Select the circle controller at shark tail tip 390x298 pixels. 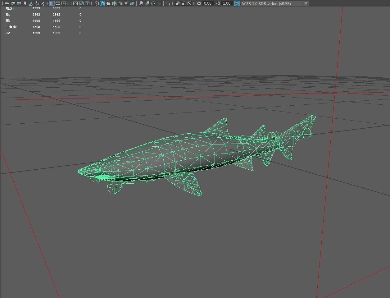[x=307, y=134]
